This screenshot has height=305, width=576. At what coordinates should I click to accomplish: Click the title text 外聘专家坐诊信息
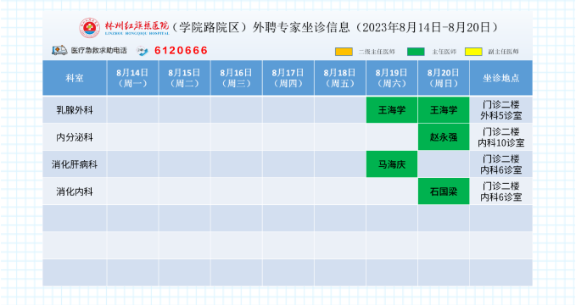[301, 27]
